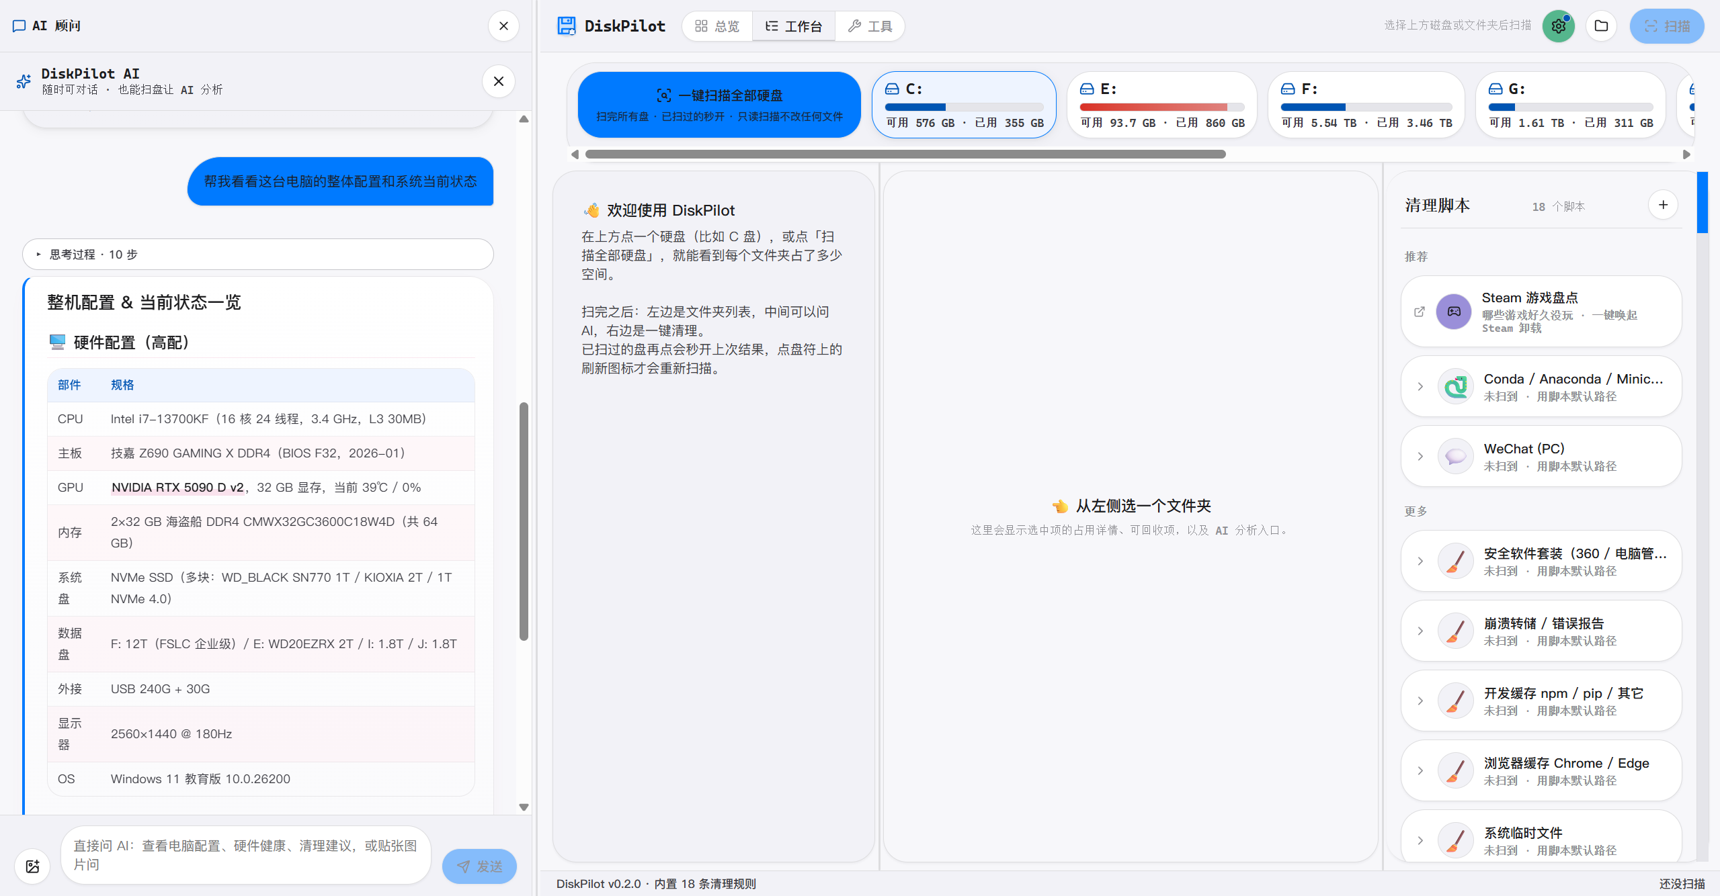Viewport: 1720px width, 896px height.
Task: Expand the Conda / Anaconda script row
Action: [x=1420, y=387]
